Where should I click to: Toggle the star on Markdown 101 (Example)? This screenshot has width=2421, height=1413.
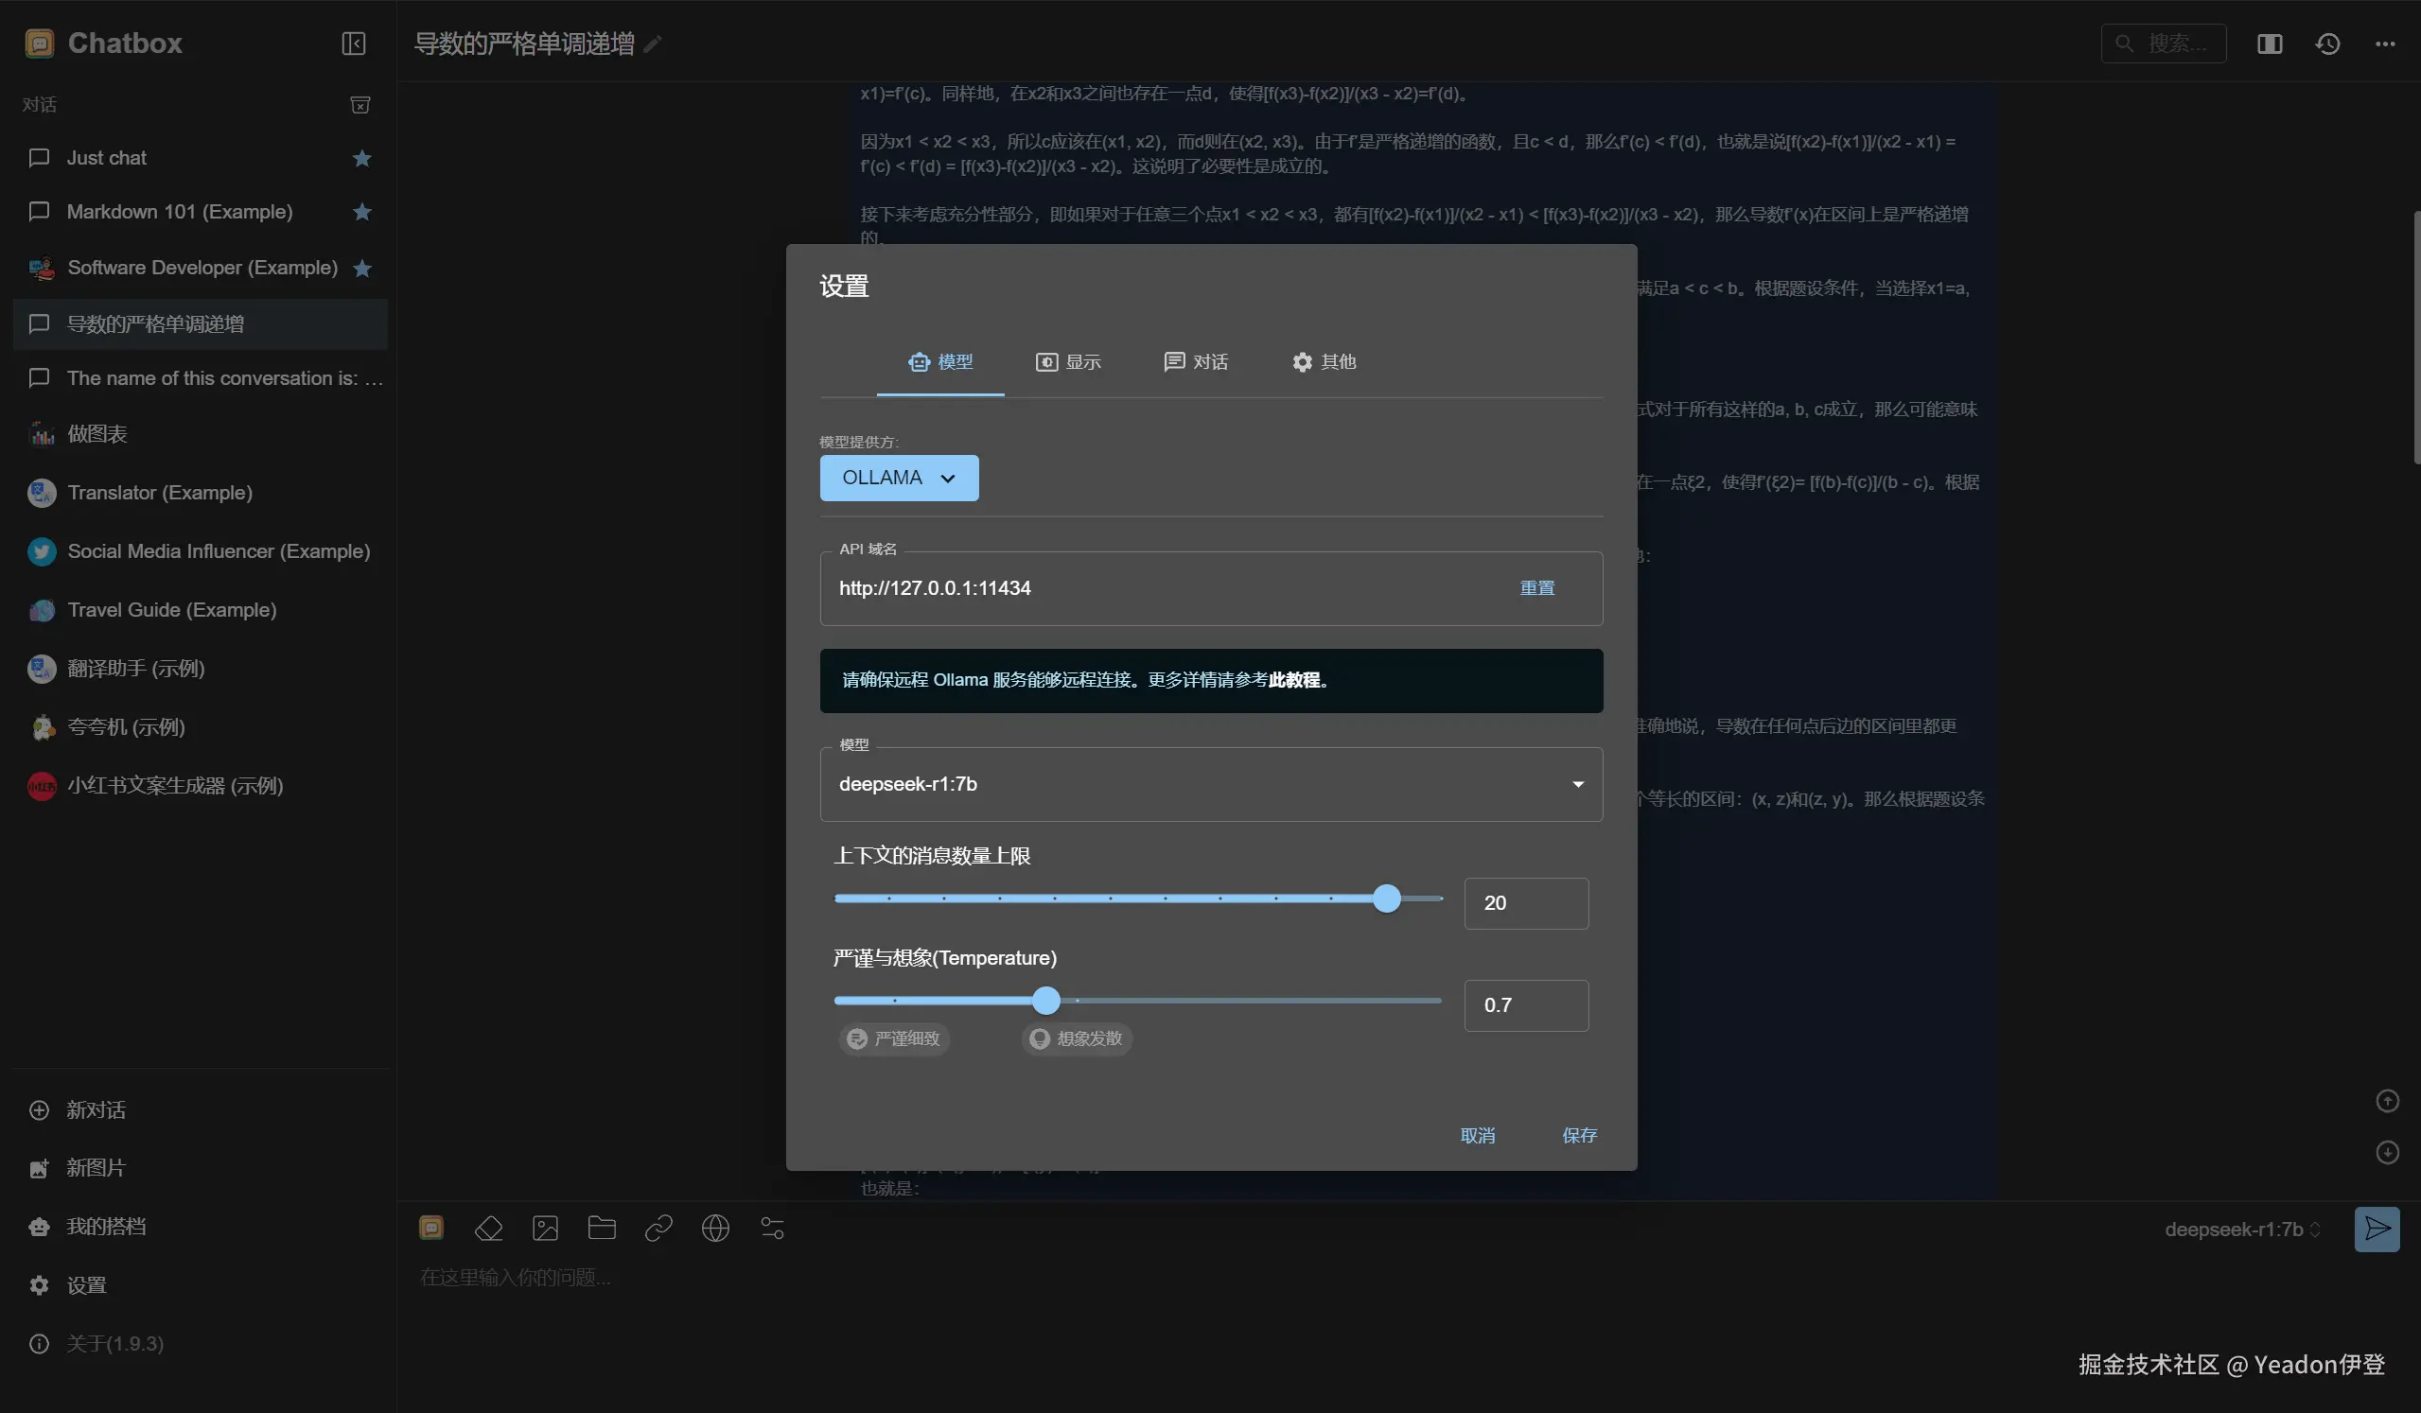361,211
